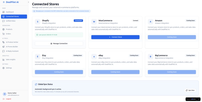This screenshot has height=102, width=202.
Task: Click the Amazon A logo tile
Action: pyautogui.click(x=150, y=22)
